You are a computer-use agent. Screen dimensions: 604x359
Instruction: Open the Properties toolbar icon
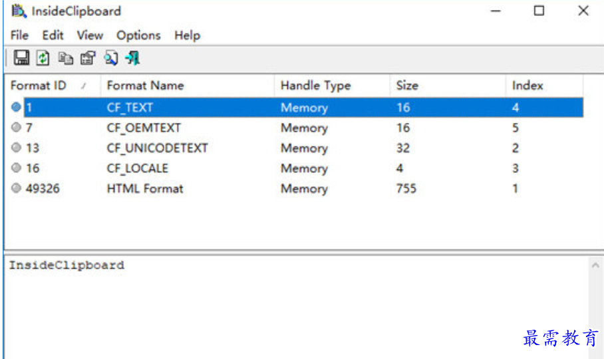click(x=88, y=58)
